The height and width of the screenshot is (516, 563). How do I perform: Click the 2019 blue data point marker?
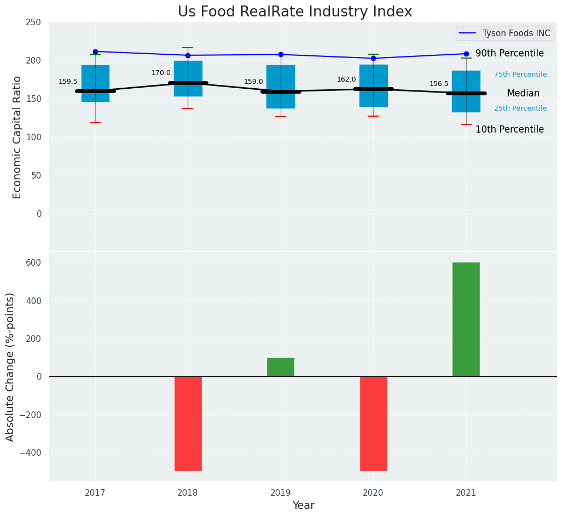[281, 55]
